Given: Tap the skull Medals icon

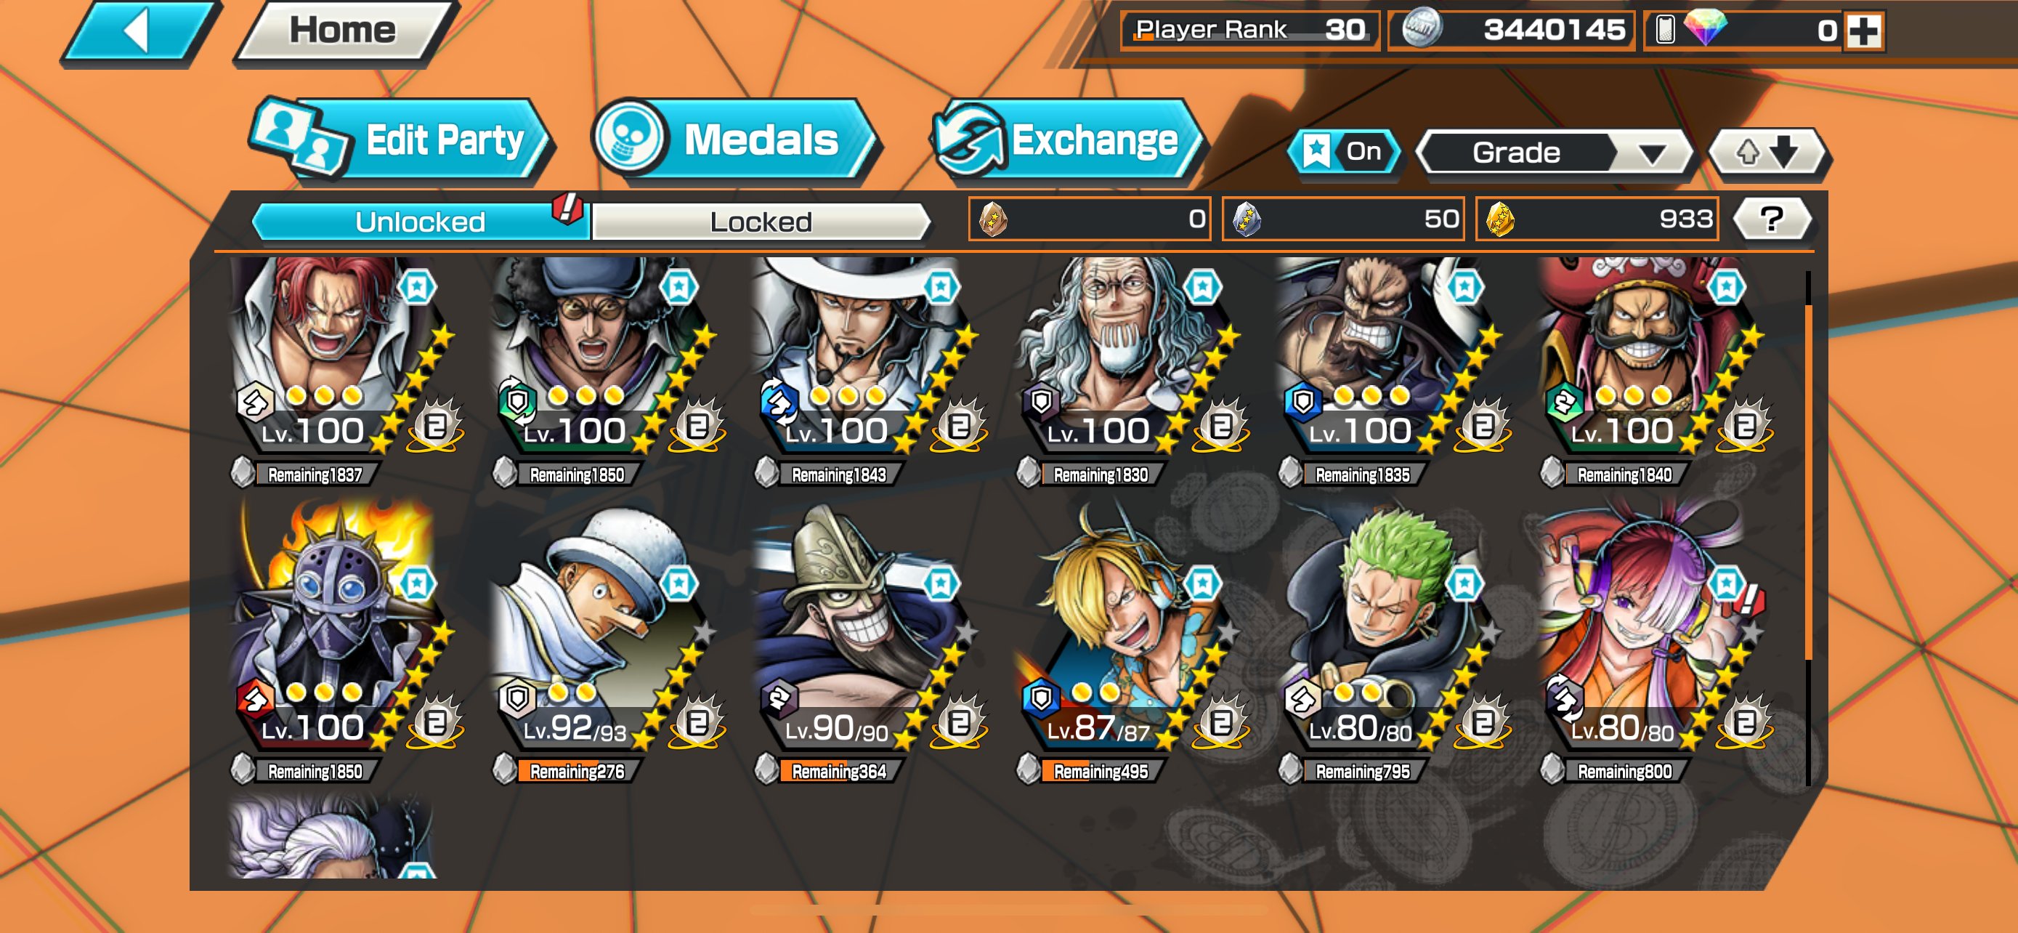Looking at the screenshot, I should [629, 138].
